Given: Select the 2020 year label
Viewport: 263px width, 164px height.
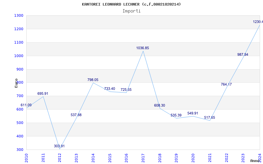Looking at the screenshot, I should click(x=193, y=158).
